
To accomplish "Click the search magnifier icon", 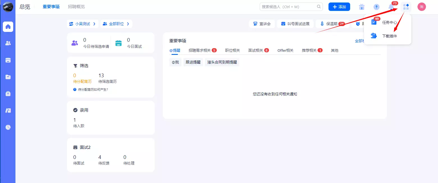I will click(319, 7).
